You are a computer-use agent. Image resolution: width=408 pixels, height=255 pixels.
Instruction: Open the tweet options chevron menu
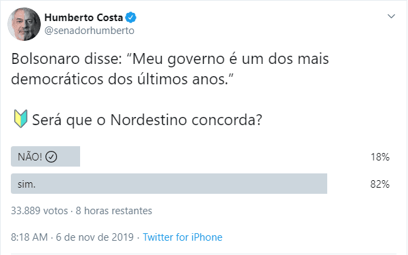[x=391, y=16]
